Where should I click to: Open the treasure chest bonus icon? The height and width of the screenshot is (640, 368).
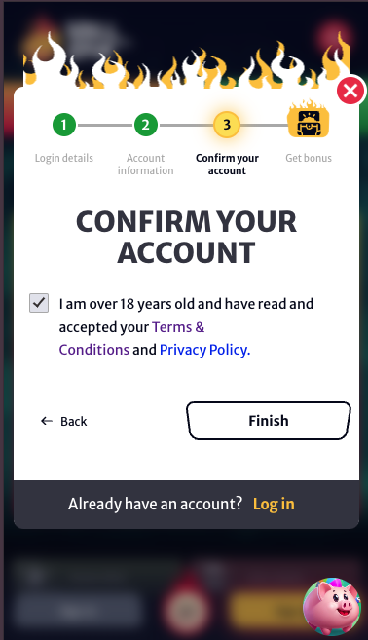coord(309,119)
